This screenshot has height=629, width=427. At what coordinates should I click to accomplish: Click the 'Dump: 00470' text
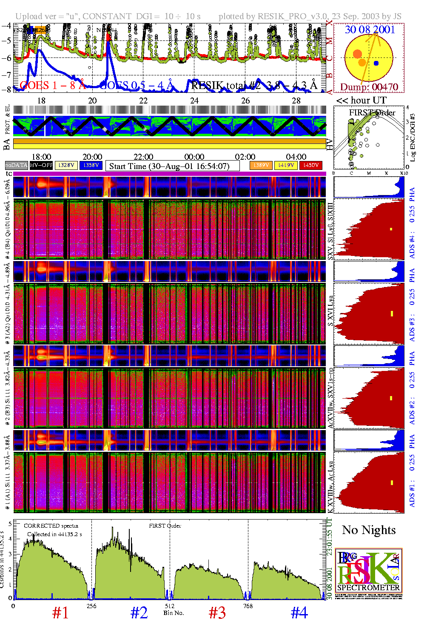369,87
